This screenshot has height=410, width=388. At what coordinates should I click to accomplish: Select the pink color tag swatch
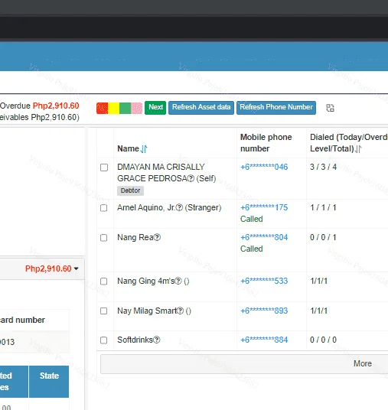(136, 109)
